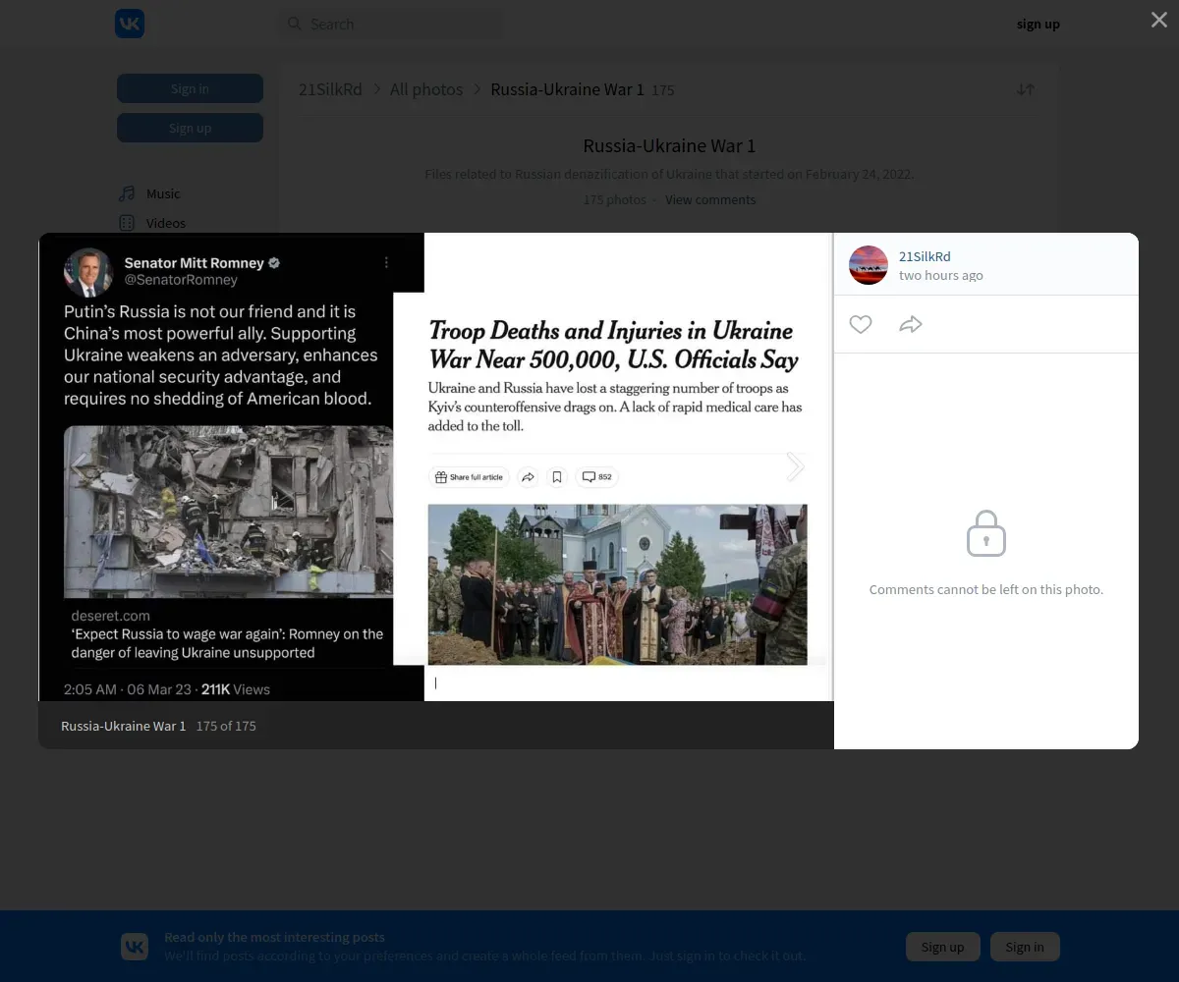The width and height of the screenshot is (1179, 982).
Task: Click the main photo in viewer
Action: click(435, 467)
